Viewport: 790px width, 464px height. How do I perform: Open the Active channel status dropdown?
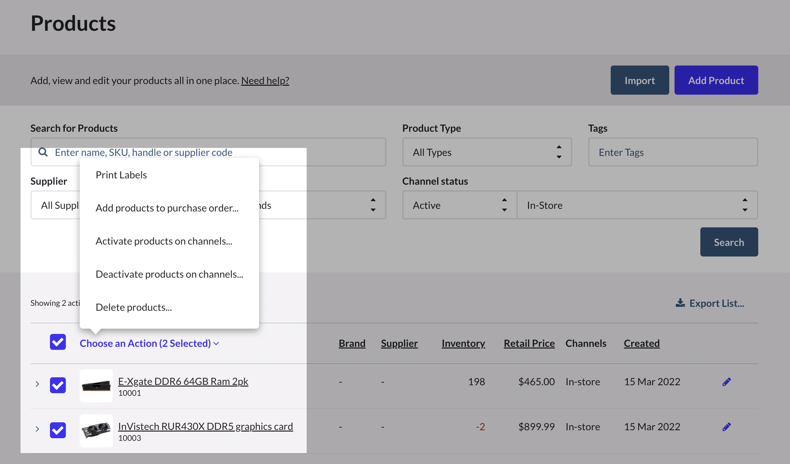(460, 205)
